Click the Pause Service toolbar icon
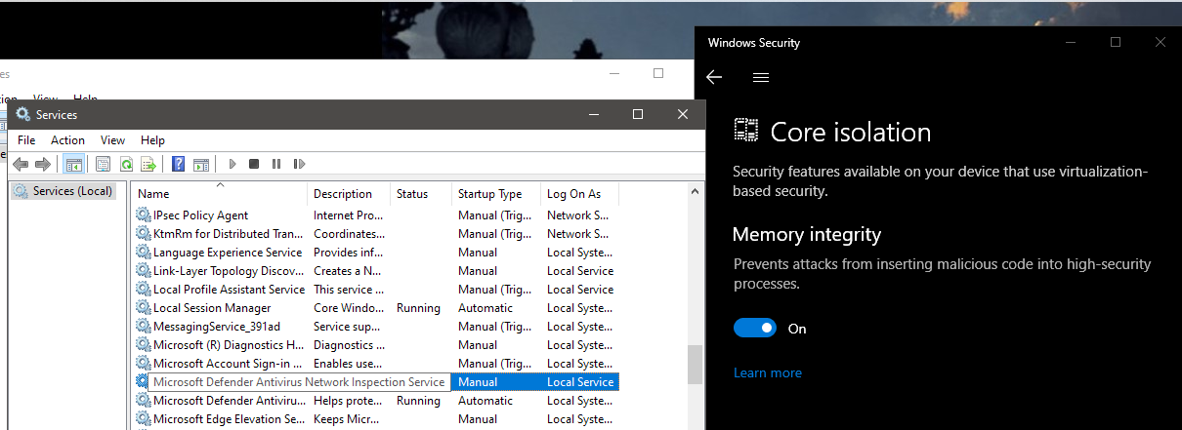The width and height of the screenshot is (1182, 430). [275, 164]
